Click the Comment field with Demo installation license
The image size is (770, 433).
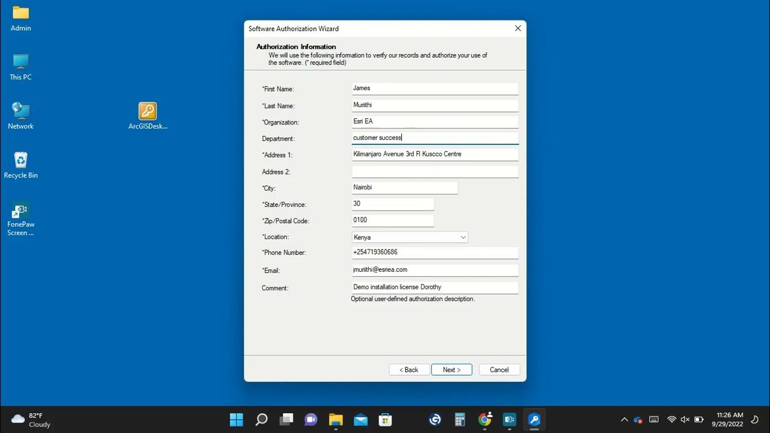click(435, 287)
